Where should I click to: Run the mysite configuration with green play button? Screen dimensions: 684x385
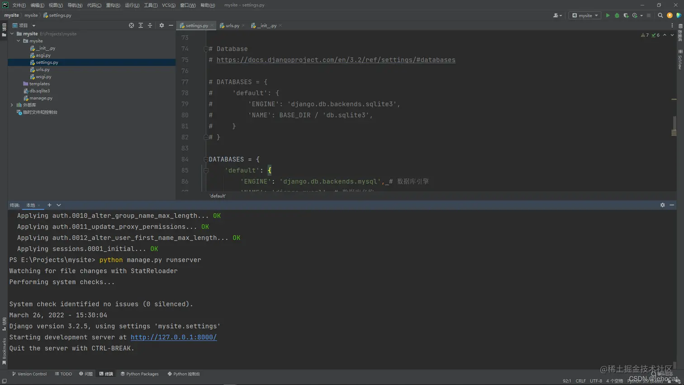[x=608, y=15]
